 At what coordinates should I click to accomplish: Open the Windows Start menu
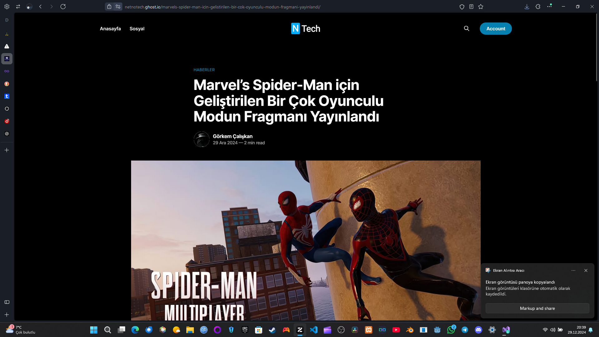[x=94, y=330]
